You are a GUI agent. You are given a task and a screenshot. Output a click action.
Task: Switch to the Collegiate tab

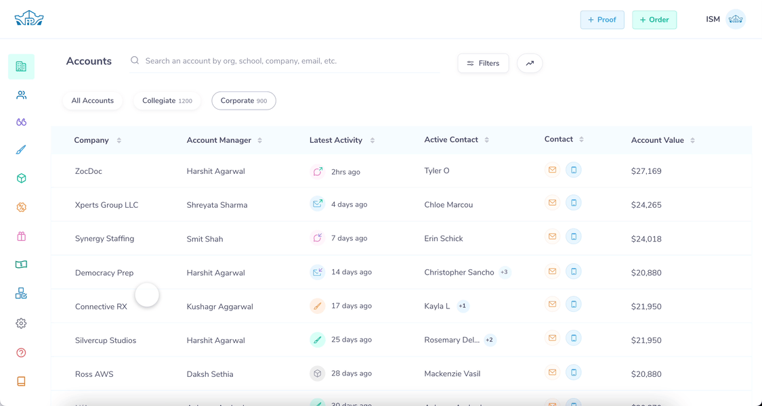[x=167, y=101]
